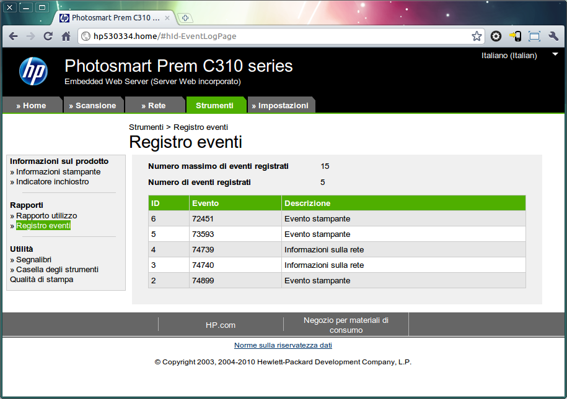Click the Informazioni sul prodotto heading
Image resolution: width=567 pixels, height=399 pixels.
(59, 161)
